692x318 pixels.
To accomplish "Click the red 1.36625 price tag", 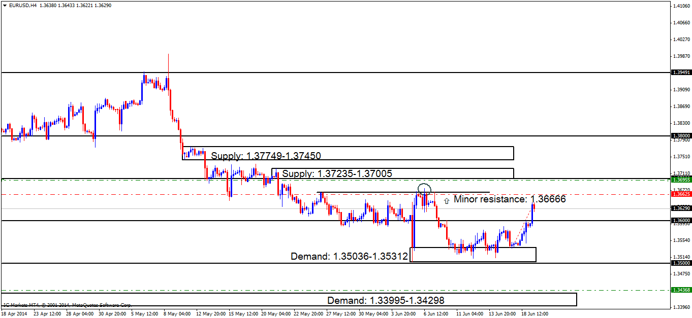I will click(x=680, y=194).
